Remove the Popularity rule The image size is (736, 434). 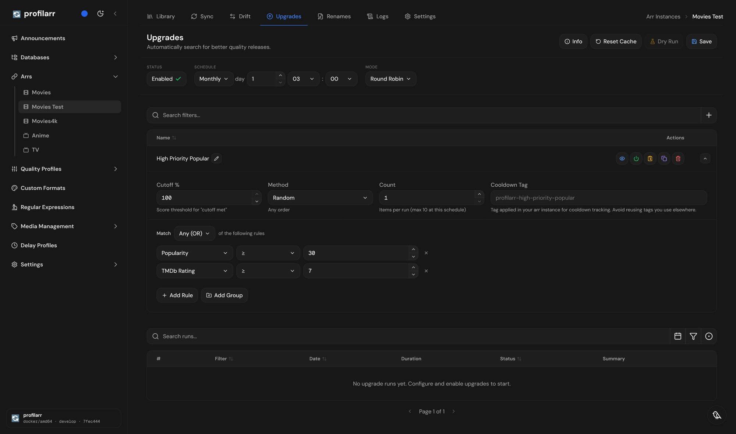tap(426, 253)
